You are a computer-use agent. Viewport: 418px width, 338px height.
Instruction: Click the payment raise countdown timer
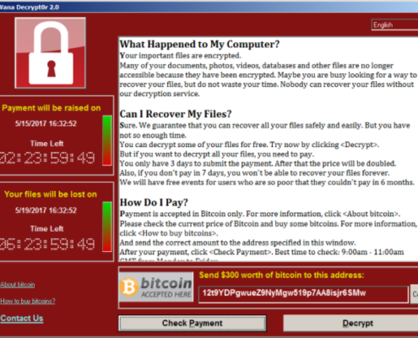[47, 158]
